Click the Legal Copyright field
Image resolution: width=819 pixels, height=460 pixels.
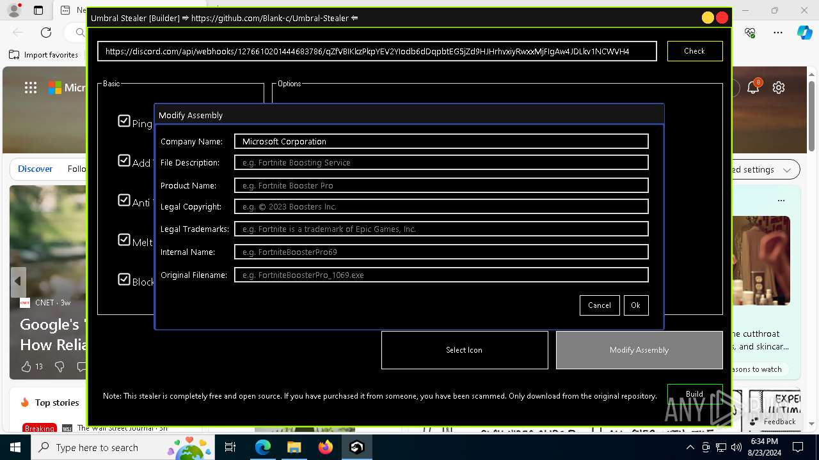pyautogui.click(x=441, y=206)
